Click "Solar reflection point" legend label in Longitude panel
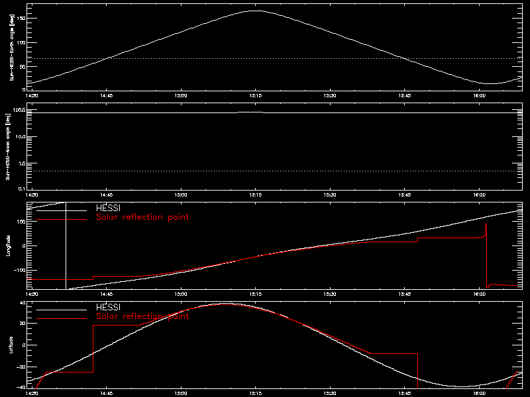Screen dimensions: 530x397 coord(142,217)
